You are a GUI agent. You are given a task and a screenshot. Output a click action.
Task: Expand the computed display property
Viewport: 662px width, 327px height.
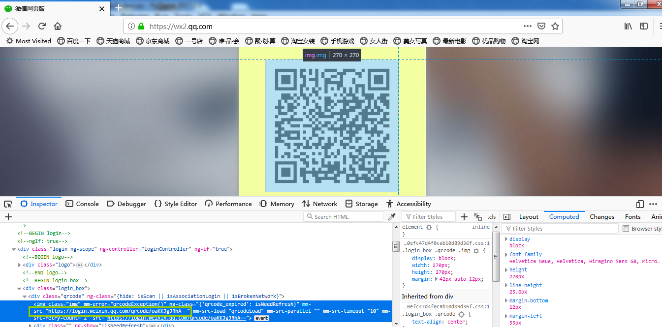(x=506, y=239)
